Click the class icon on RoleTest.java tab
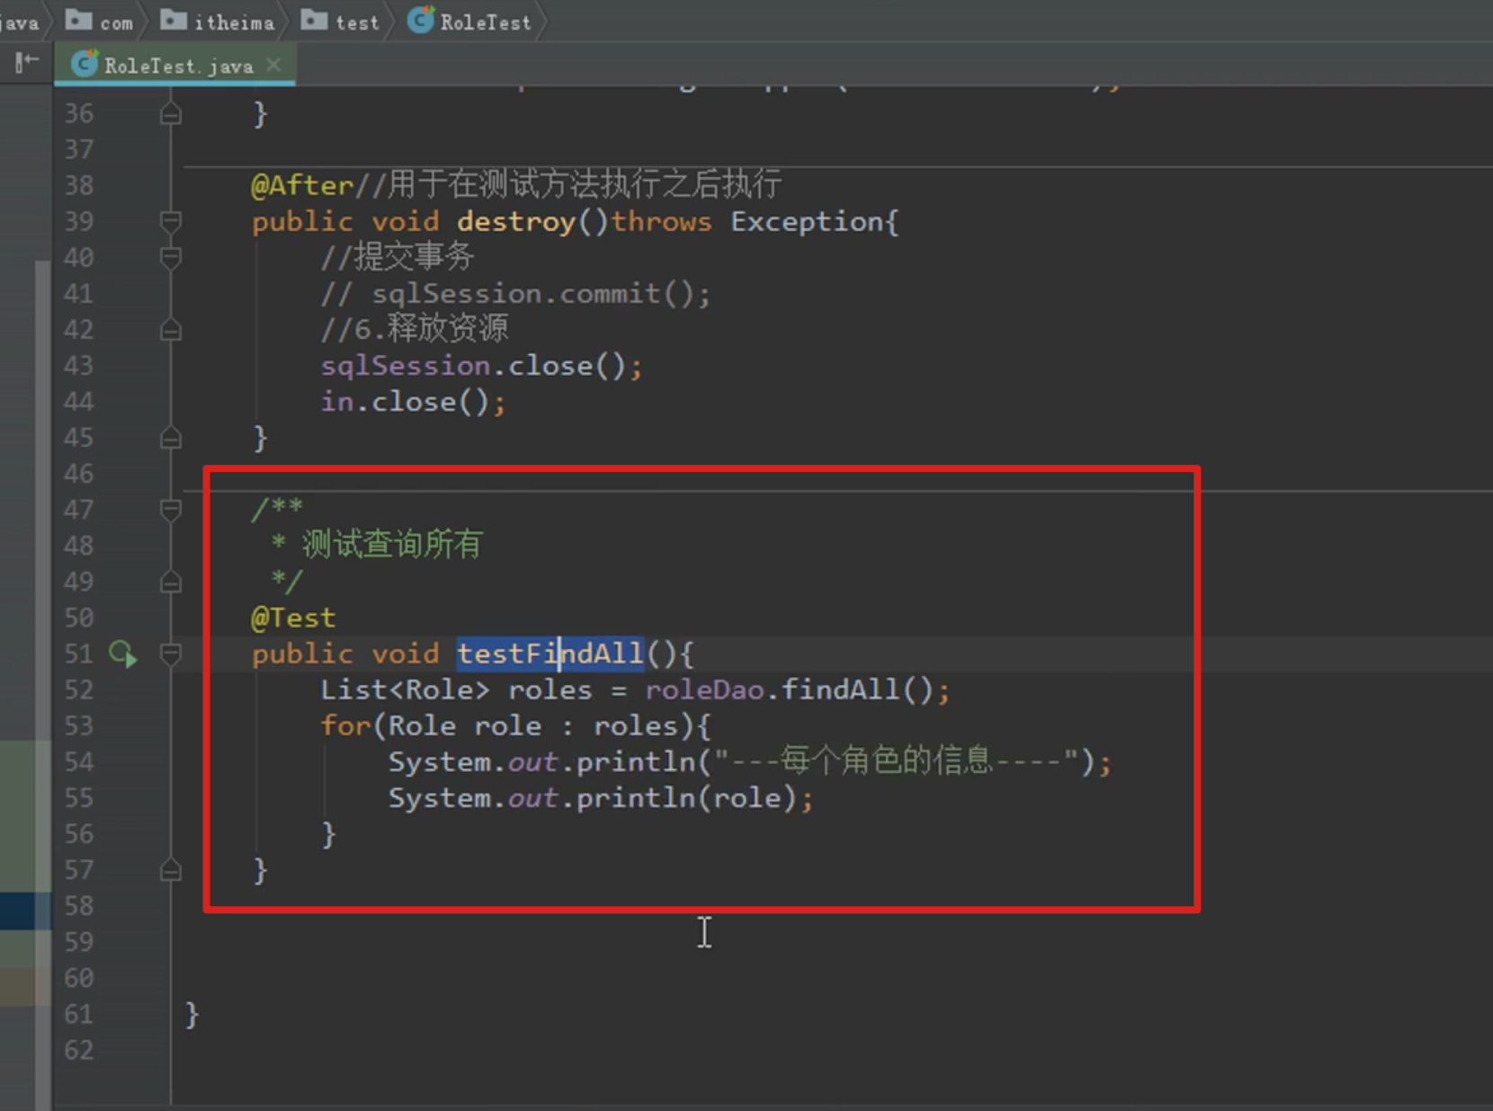This screenshot has width=1493, height=1111. [x=85, y=64]
